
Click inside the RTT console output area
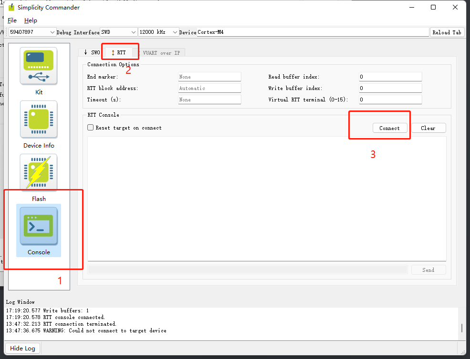[267, 199]
